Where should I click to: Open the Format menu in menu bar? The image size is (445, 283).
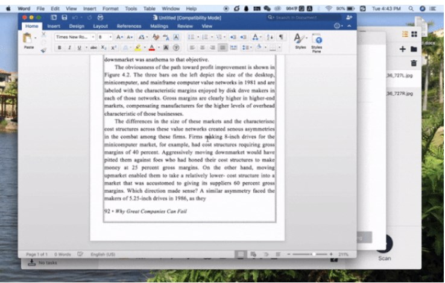tap(110, 8)
